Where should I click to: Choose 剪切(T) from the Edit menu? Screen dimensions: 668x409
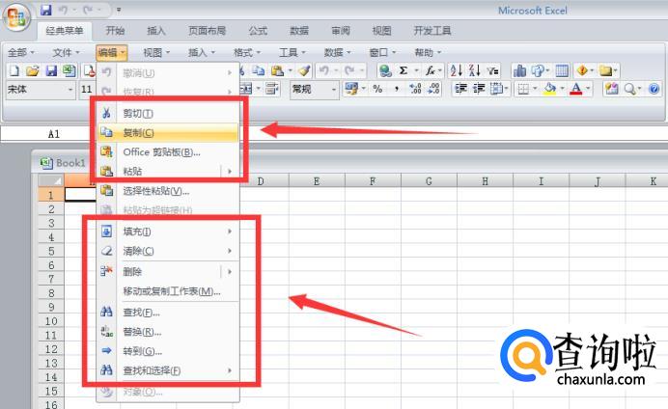[x=168, y=113]
